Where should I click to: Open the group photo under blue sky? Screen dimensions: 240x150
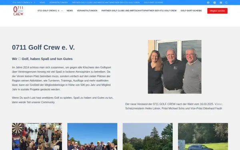click(92, 136)
